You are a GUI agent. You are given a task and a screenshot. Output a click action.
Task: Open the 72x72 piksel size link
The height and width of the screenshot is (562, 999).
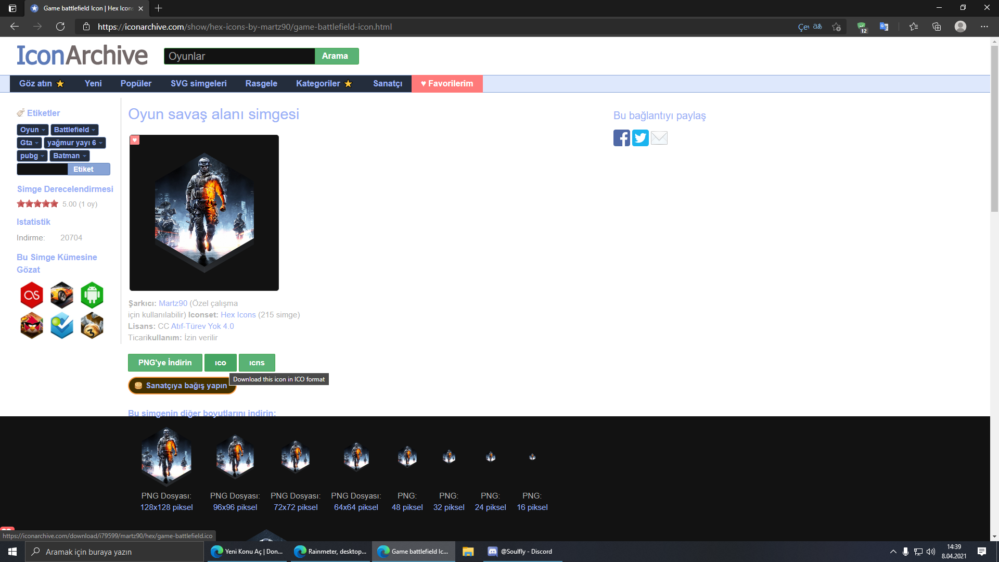click(296, 507)
